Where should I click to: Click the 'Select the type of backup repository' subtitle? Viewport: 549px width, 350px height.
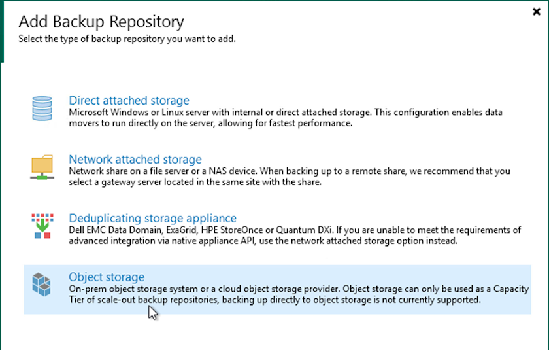click(127, 39)
